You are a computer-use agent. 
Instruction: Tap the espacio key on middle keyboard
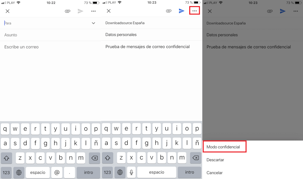156,172
